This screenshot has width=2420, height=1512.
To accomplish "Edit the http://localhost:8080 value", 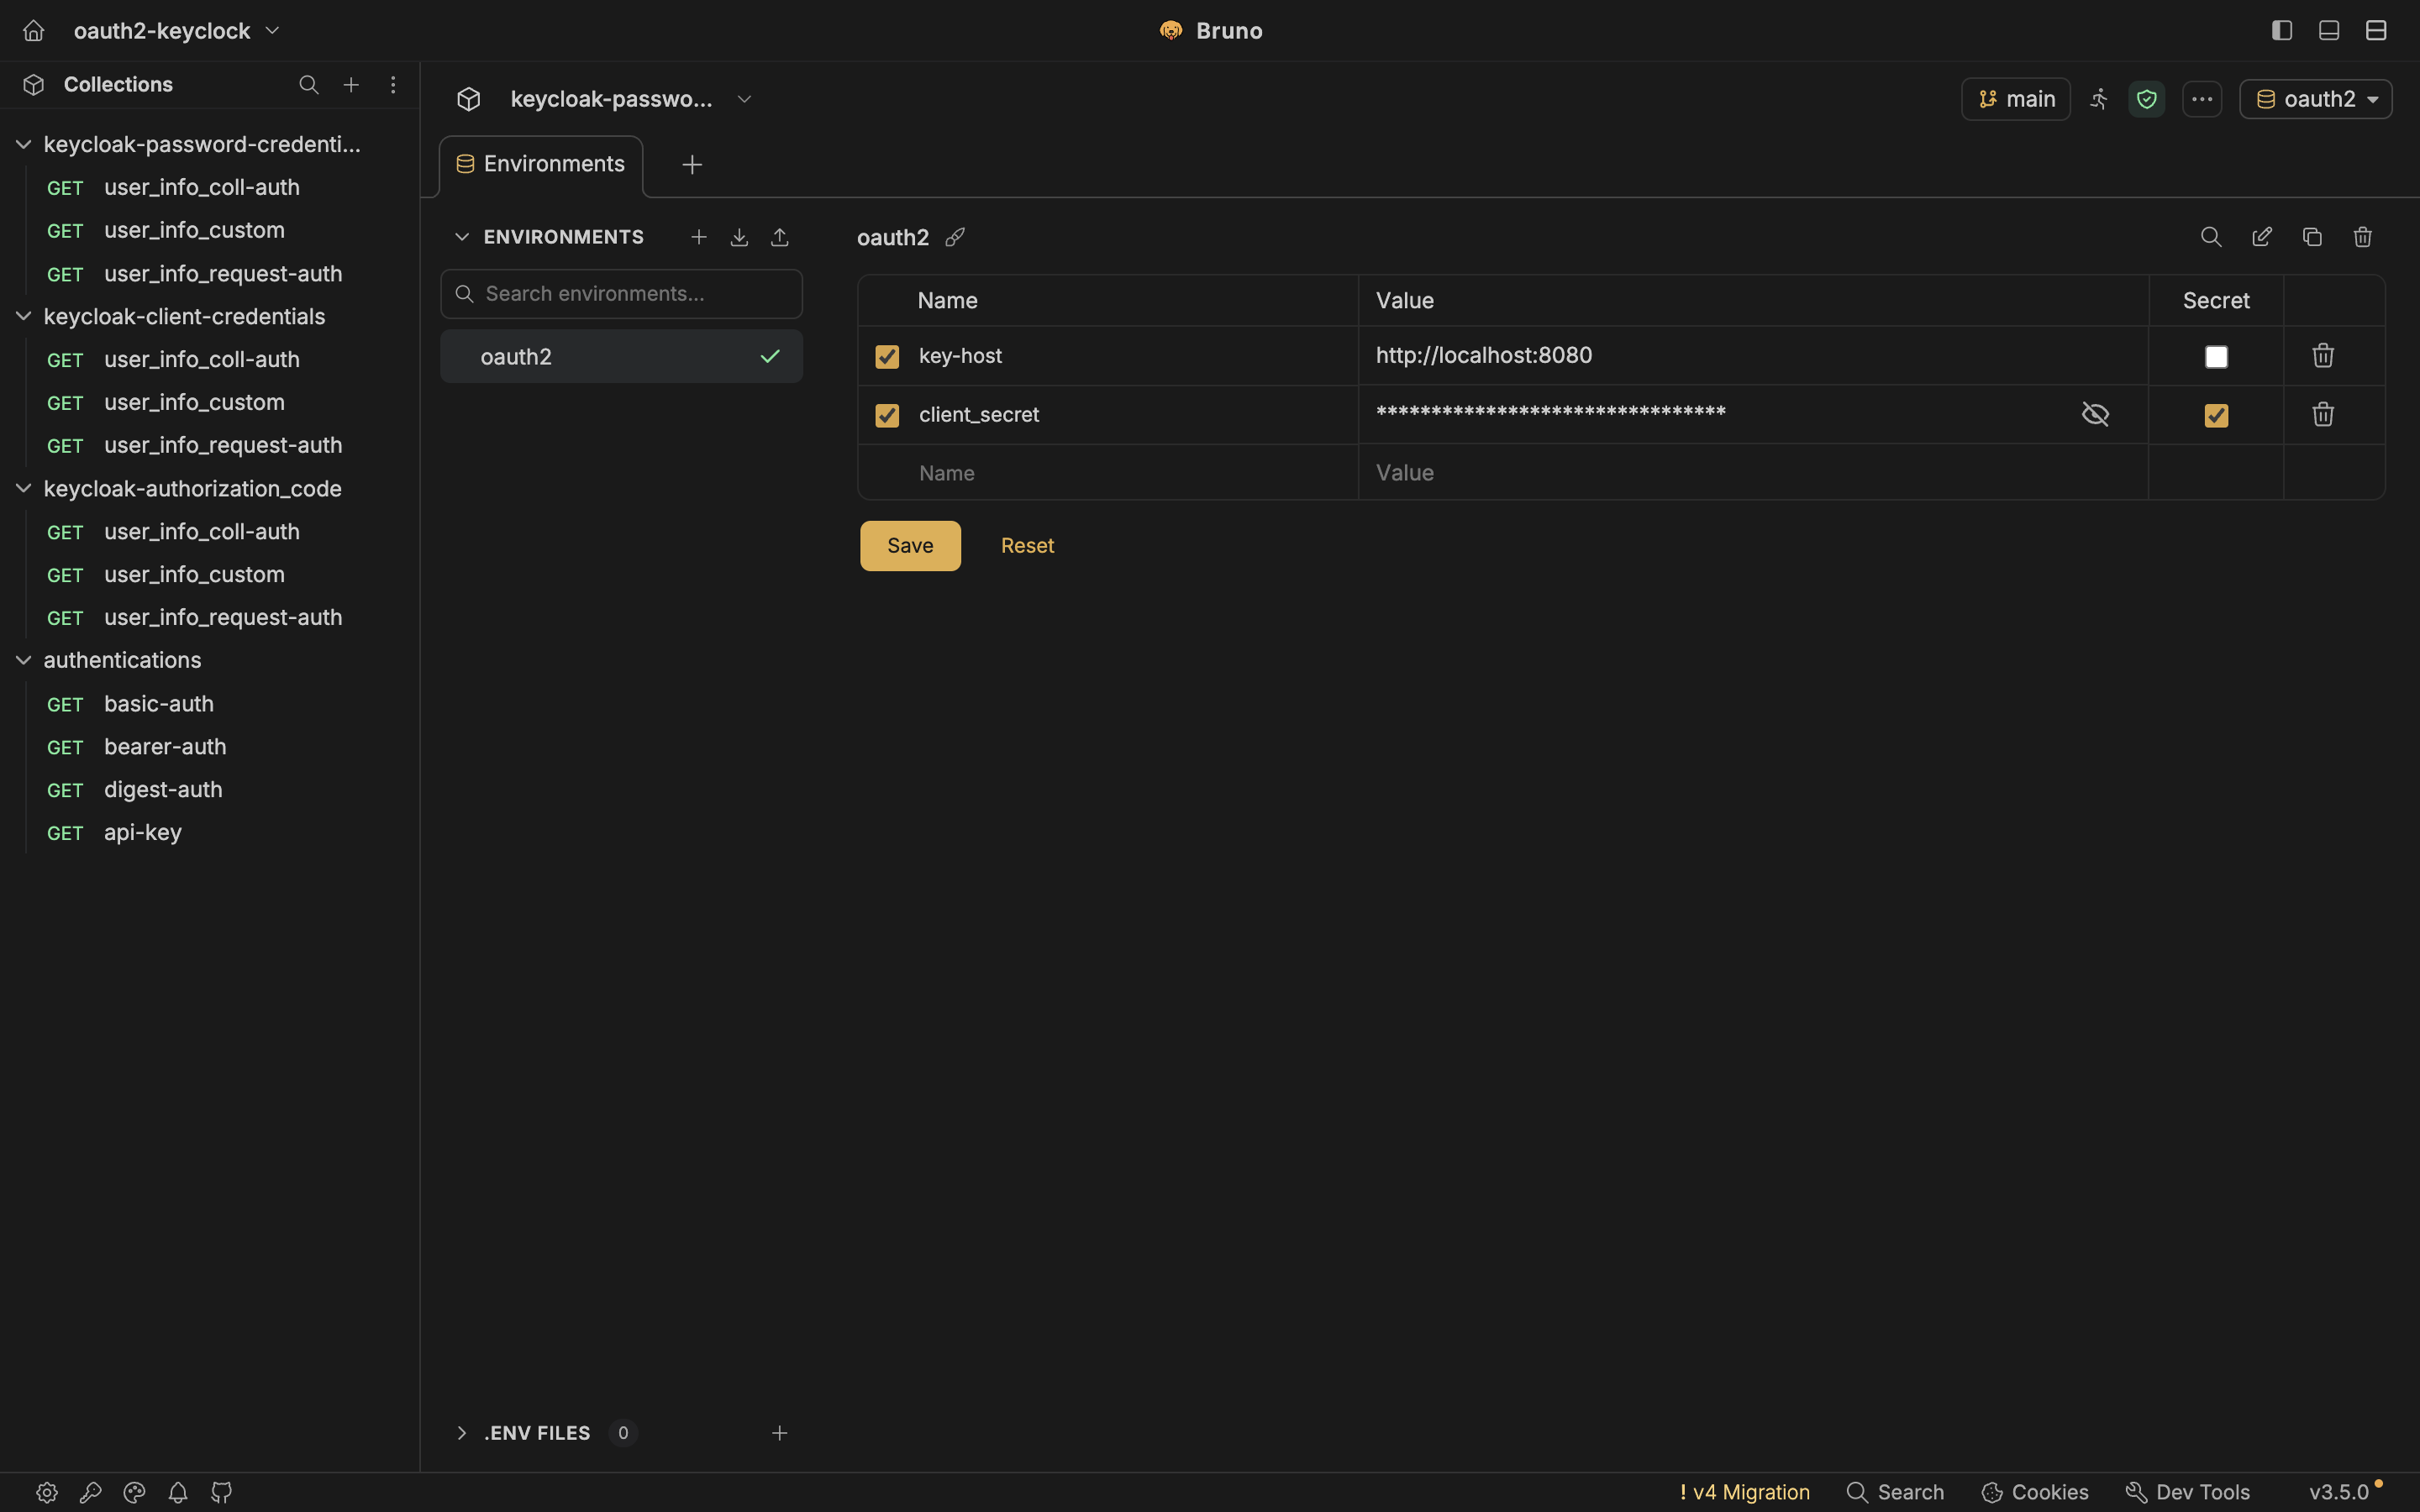I will 1753,356.
